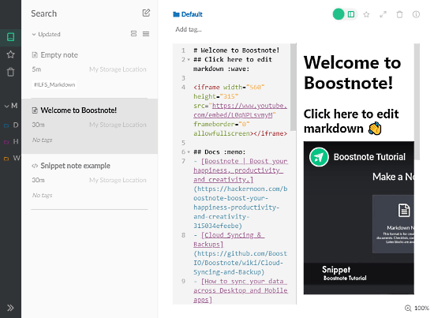Switch note list to compressed view
The image size is (434, 318).
tap(146, 34)
